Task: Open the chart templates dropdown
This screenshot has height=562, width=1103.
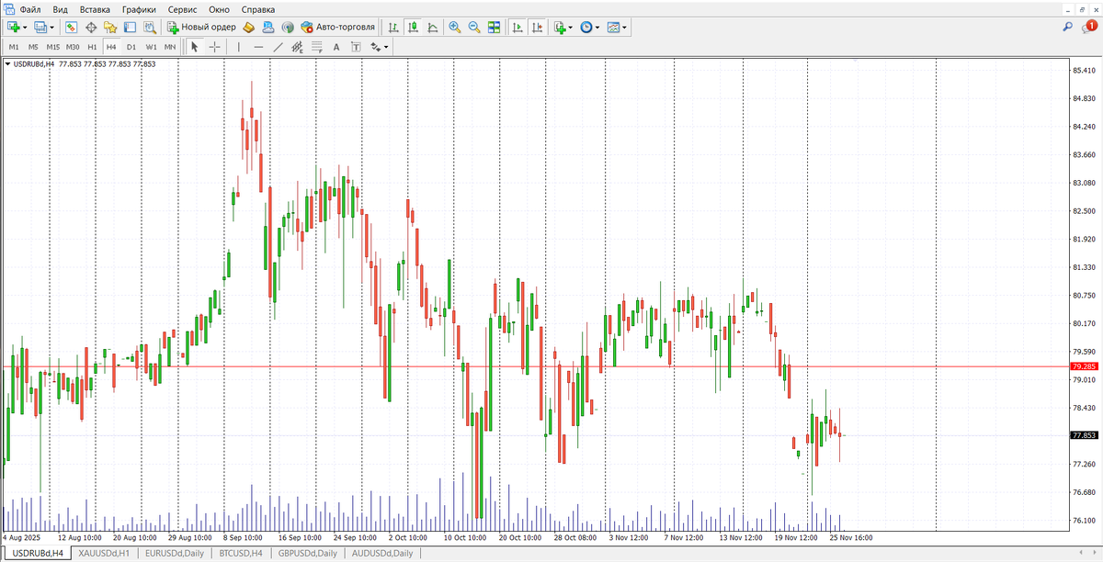Action: (623, 28)
